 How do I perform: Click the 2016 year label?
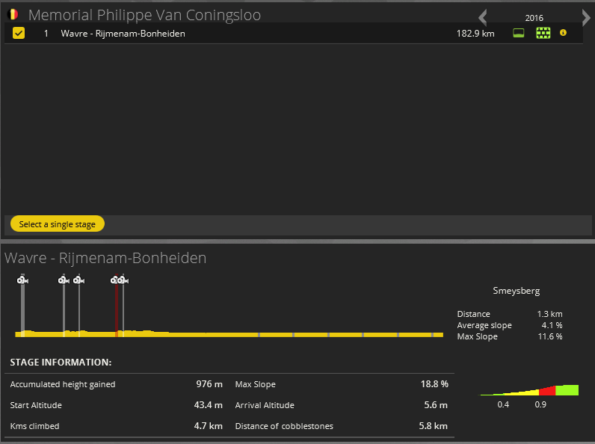click(534, 18)
